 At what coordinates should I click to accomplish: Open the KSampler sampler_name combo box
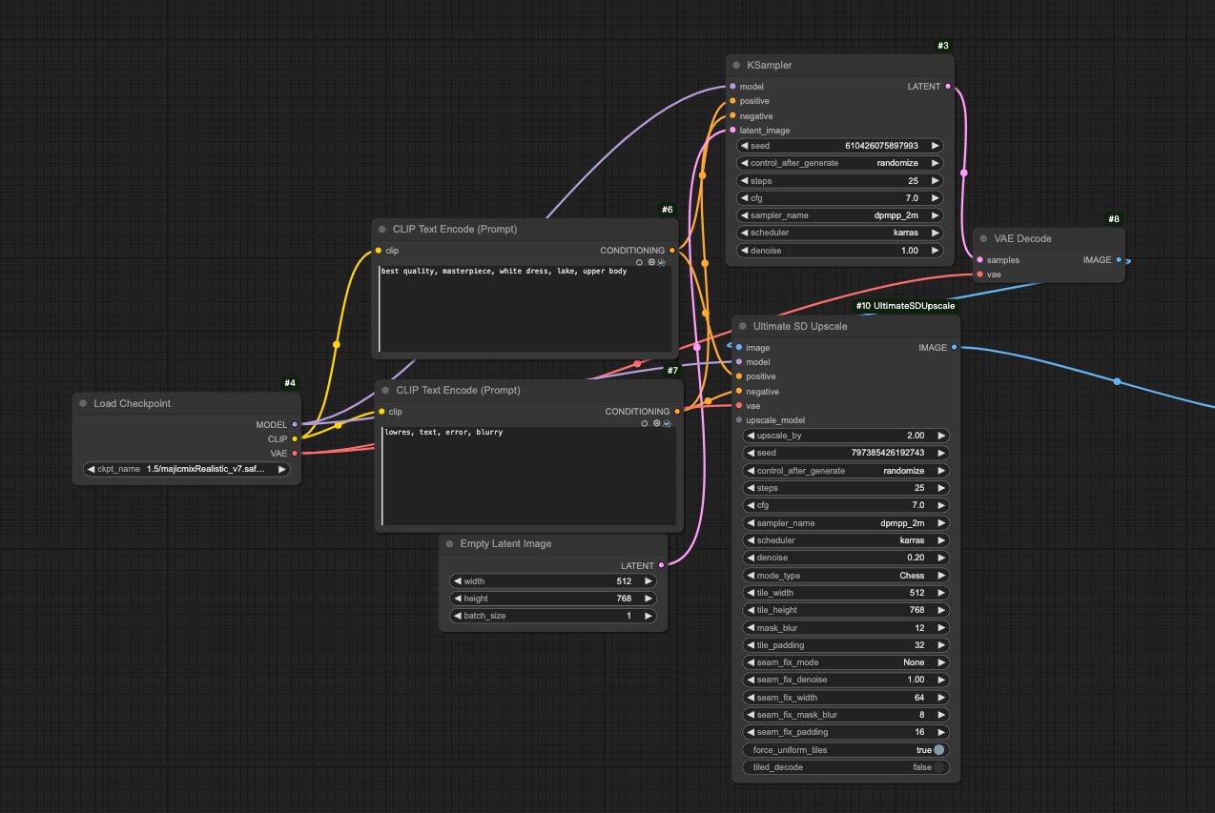point(839,215)
